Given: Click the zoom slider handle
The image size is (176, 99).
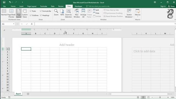Looking at the screenshot, I should pyautogui.click(x=160, y=97).
